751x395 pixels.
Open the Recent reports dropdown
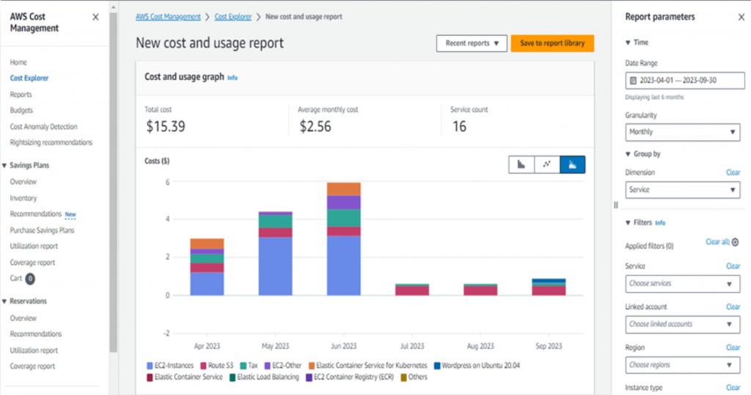pyautogui.click(x=472, y=43)
